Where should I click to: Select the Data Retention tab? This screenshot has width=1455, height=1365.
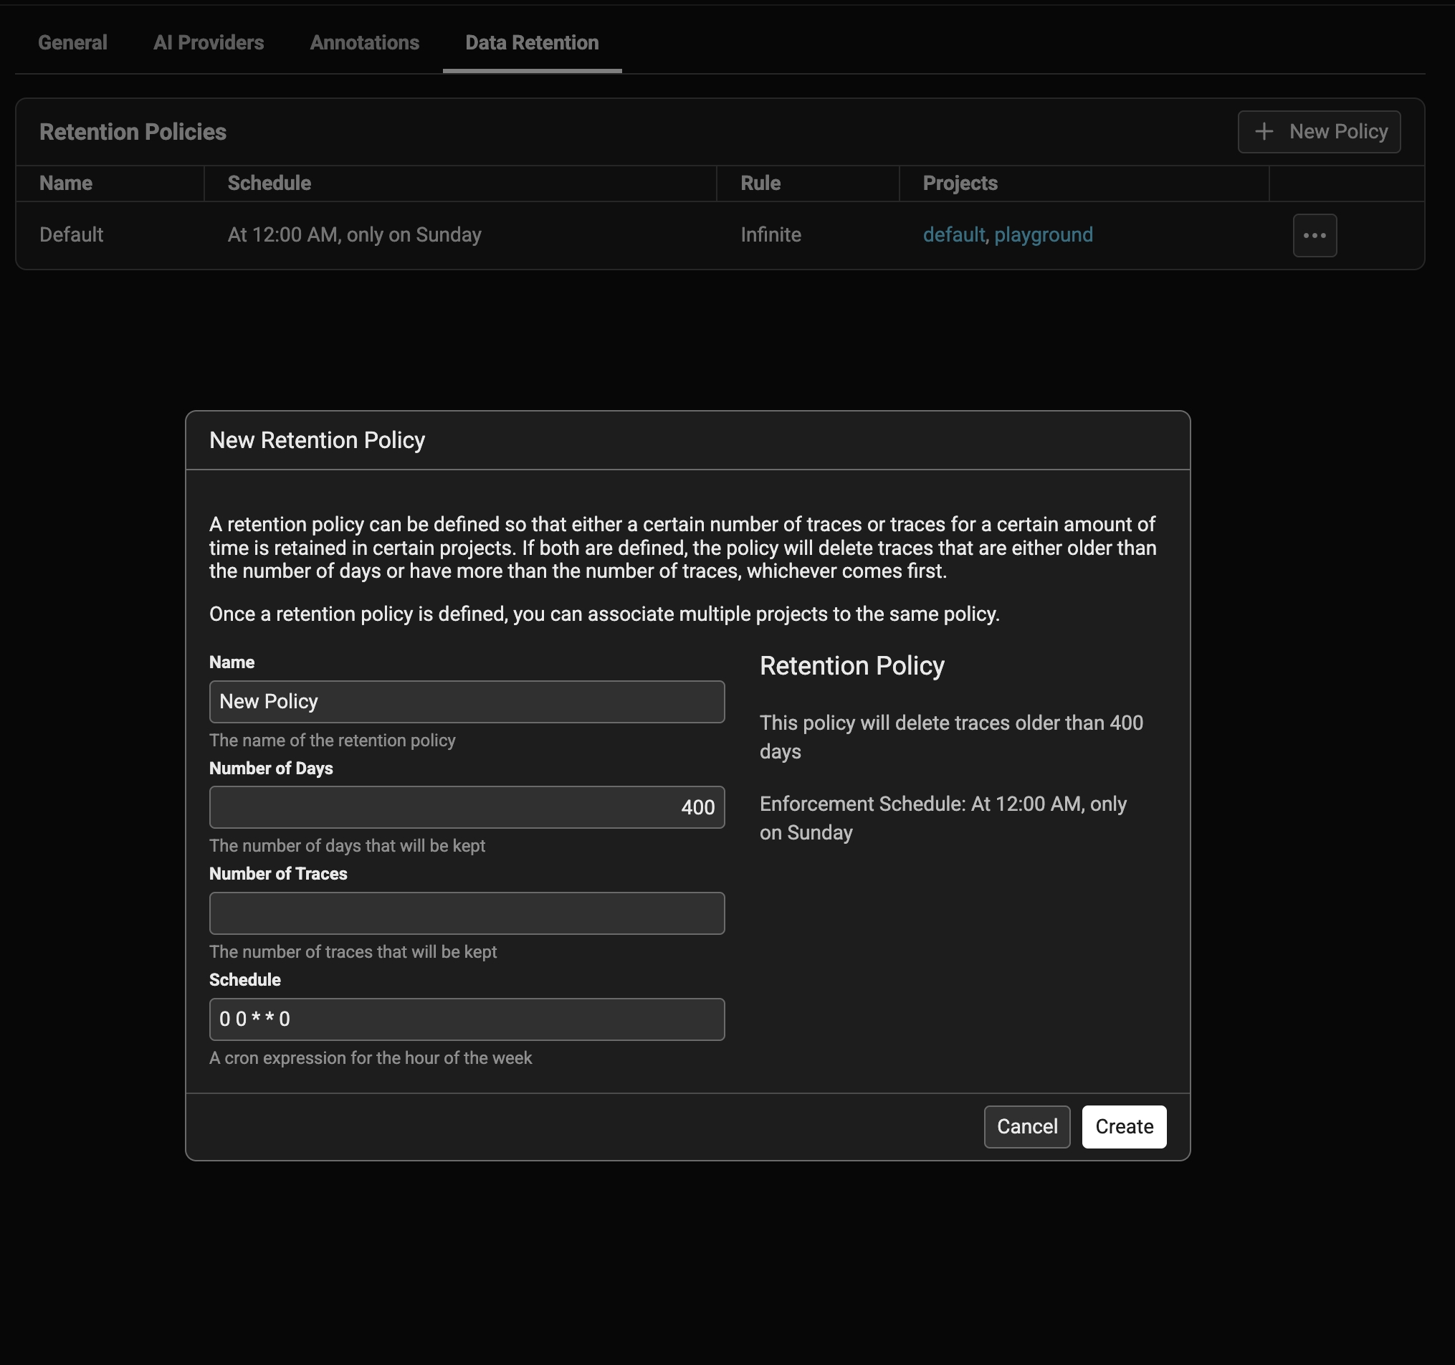531,42
